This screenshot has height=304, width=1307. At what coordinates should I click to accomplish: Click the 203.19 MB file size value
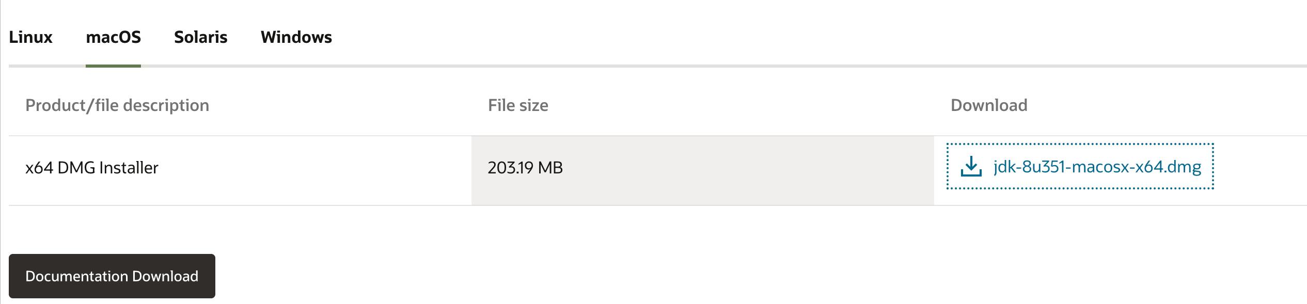pos(525,168)
